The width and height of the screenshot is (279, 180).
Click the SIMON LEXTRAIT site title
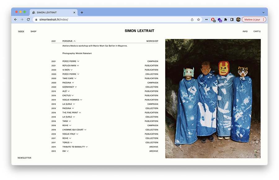click(x=139, y=31)
